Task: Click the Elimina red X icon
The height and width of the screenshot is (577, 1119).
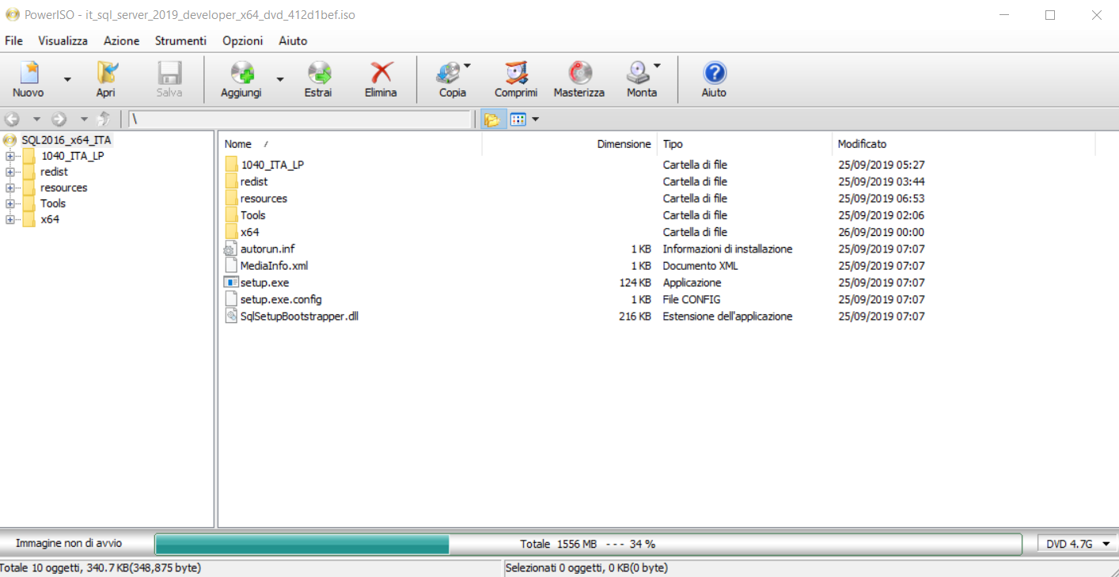Action: (381, 73)
